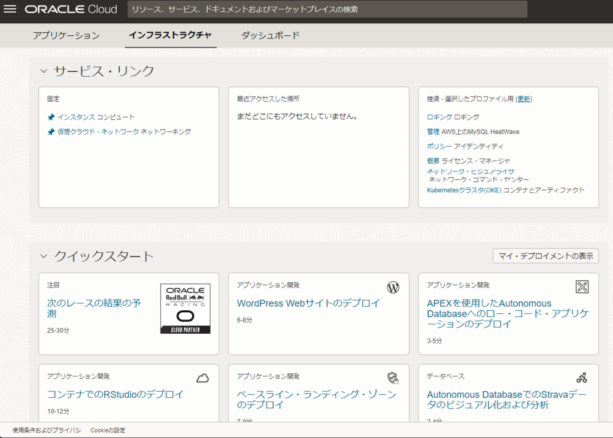Click the pin icon beside インスタンス

pos(51,117)
